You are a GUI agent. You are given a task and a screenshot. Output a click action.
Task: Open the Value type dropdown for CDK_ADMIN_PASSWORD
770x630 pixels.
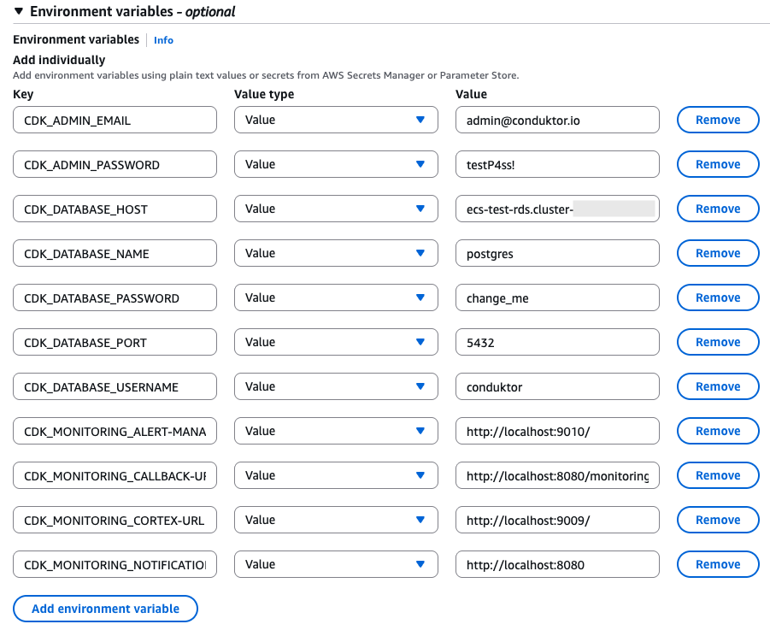[x=335, y=164]
